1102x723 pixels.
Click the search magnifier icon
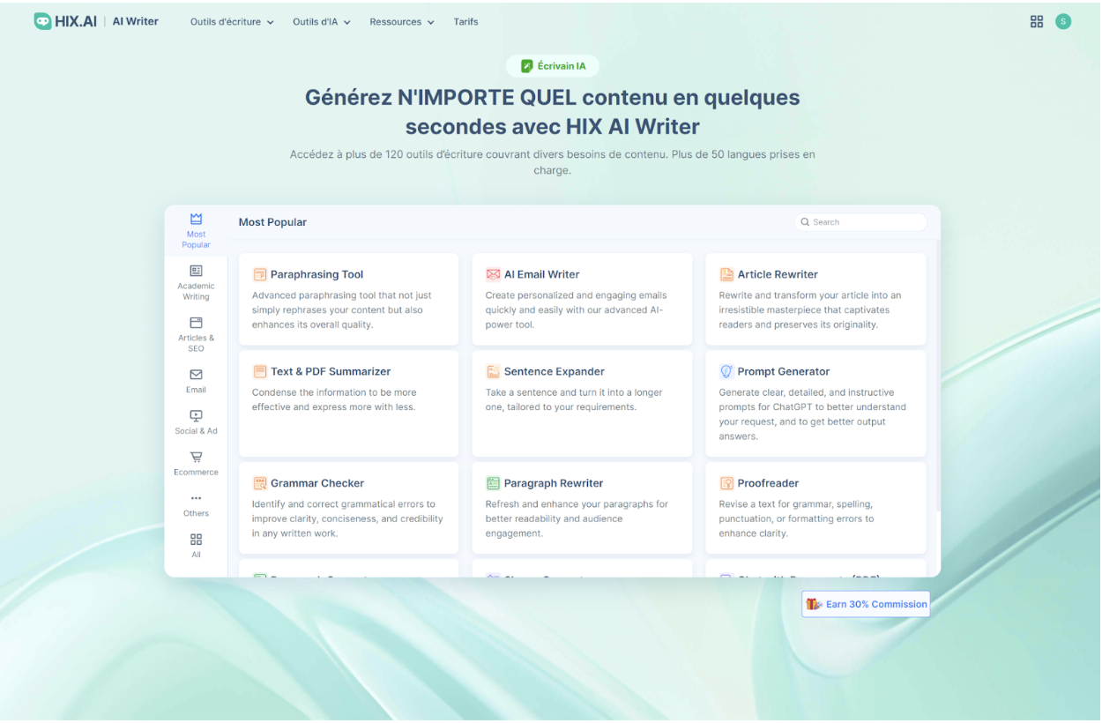coord(805,222)
